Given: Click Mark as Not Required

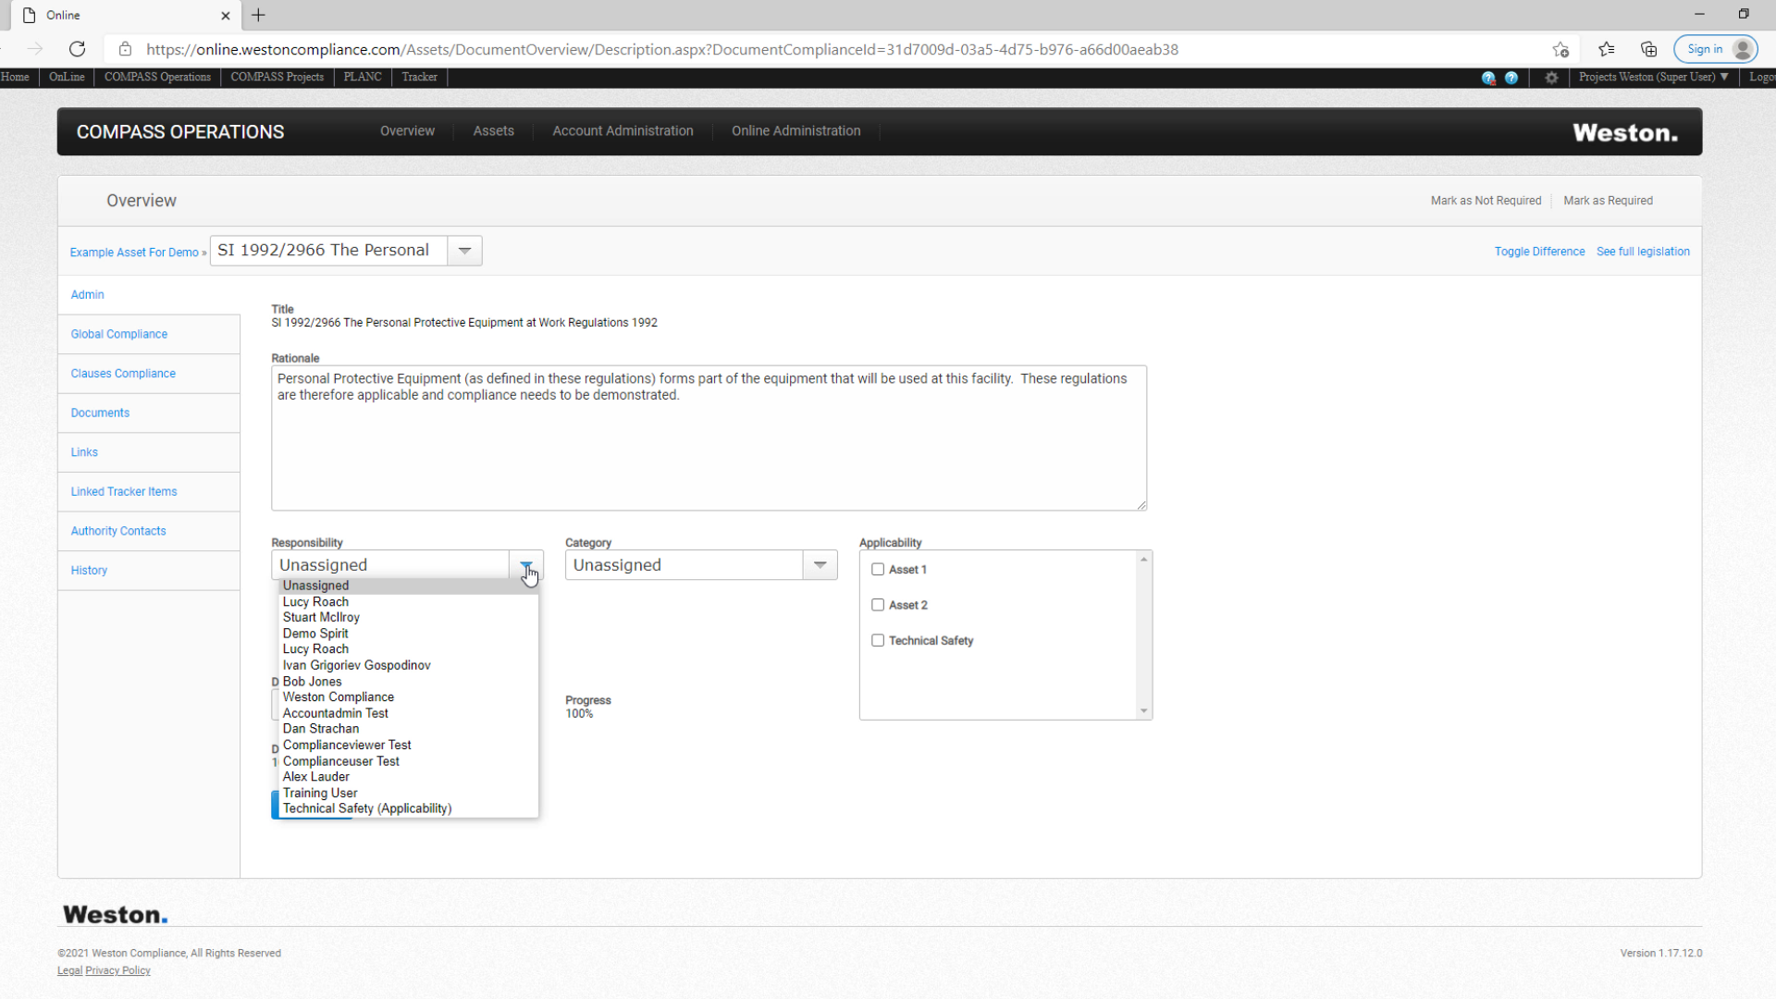Looking at the screenshot, I should tap(1486, 201).
